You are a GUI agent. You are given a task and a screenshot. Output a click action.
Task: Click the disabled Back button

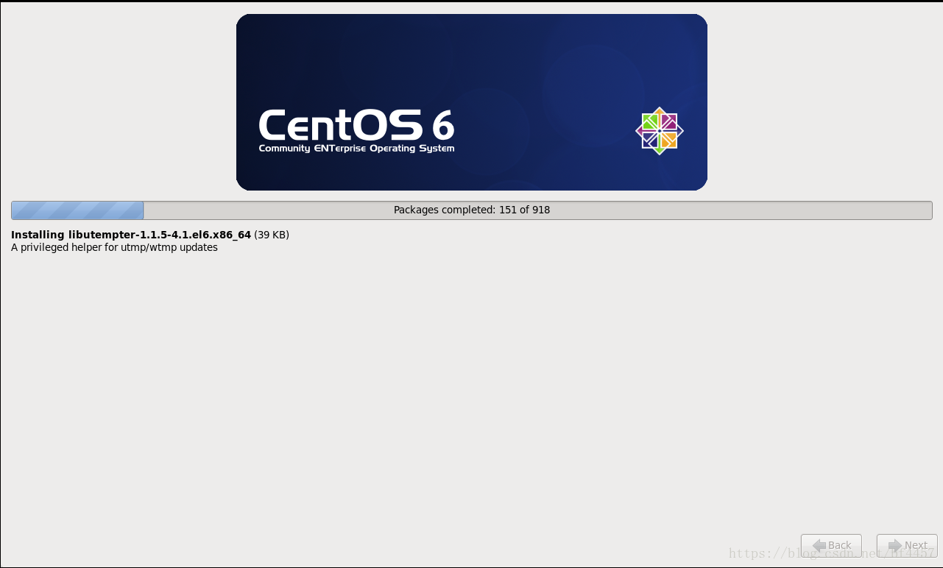coord(831,545)
